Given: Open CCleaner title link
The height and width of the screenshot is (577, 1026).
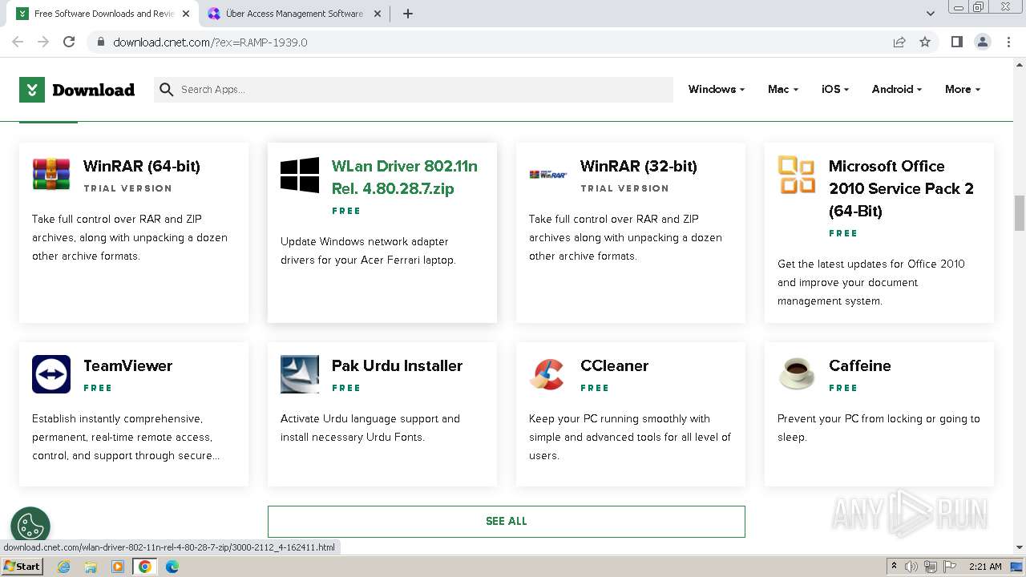Looking at the screenshot, I should tap(615, 365).
